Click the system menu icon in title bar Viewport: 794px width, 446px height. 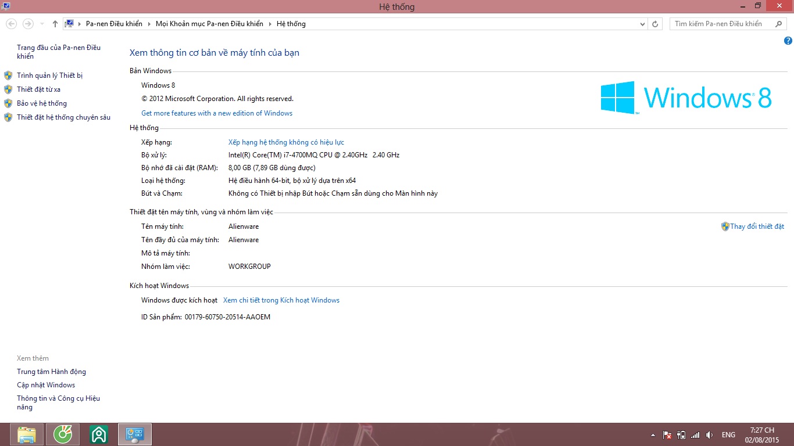click(5, 6)
